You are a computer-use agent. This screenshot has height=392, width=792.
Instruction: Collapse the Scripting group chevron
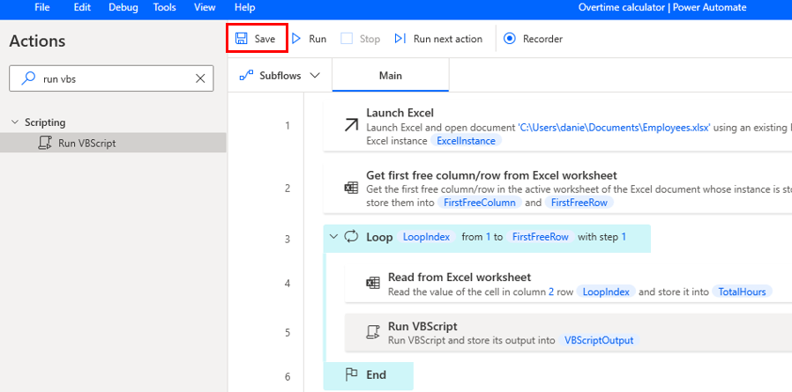15,122
